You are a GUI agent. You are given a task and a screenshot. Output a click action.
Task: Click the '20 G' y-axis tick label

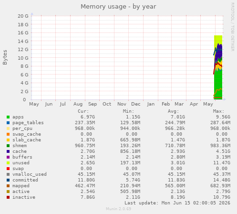(x=23, y=16)
